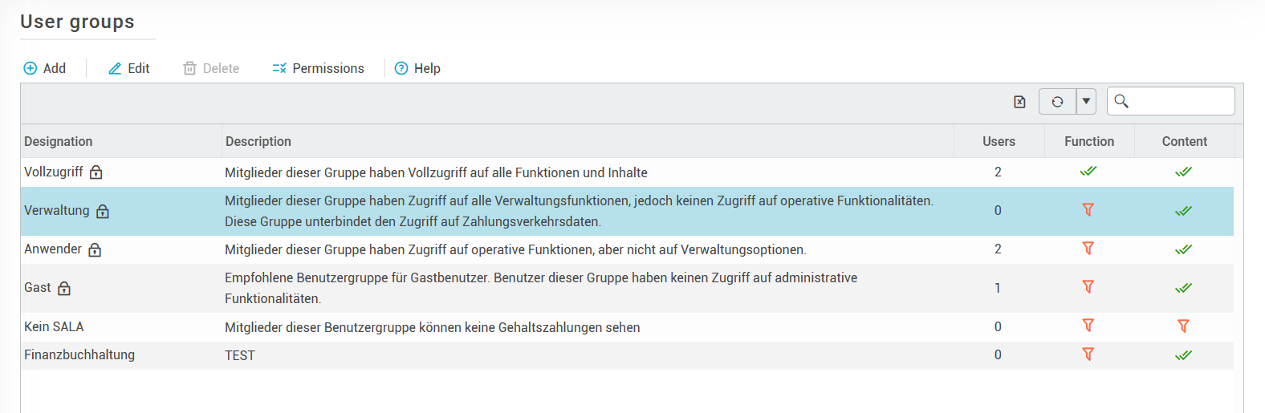The height and width of the screenshot is (413, 1265).
Task: Add a new user group
Action: pyautogui.click(x=45, y=68)
